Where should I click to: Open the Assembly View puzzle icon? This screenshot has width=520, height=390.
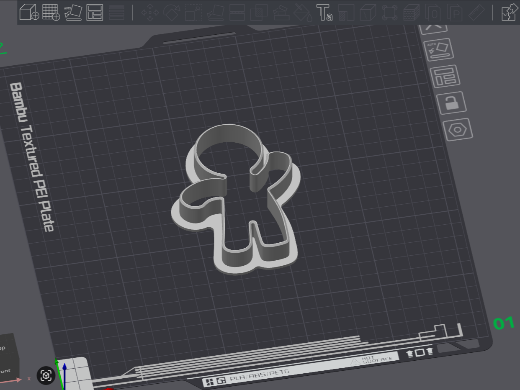point(509,12)
